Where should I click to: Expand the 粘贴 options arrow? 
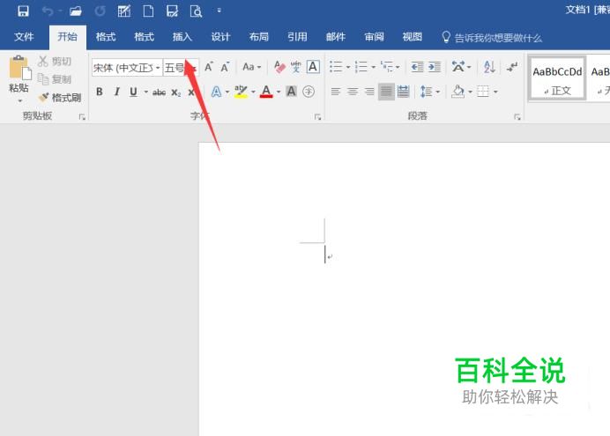[x=20, y=101]
